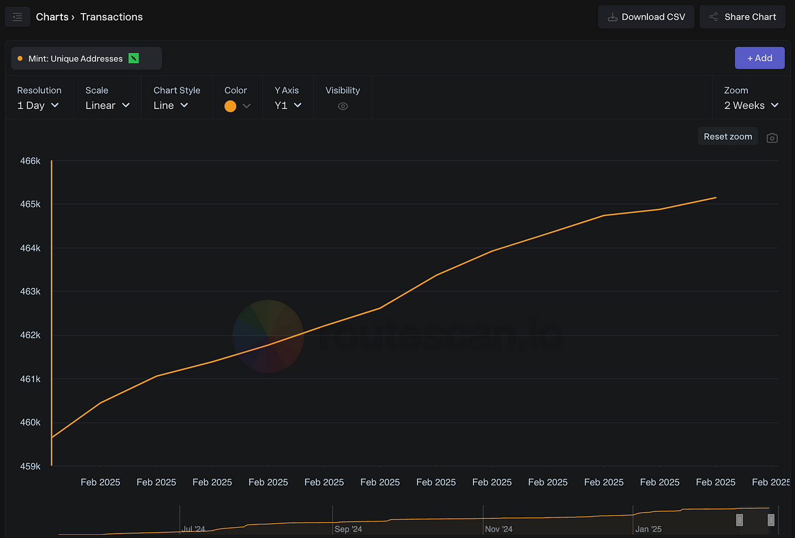This screenshot has height=538, width=795.
Task: Select the Transactions breadcrumb item
Action: click(x=111, y=17)
